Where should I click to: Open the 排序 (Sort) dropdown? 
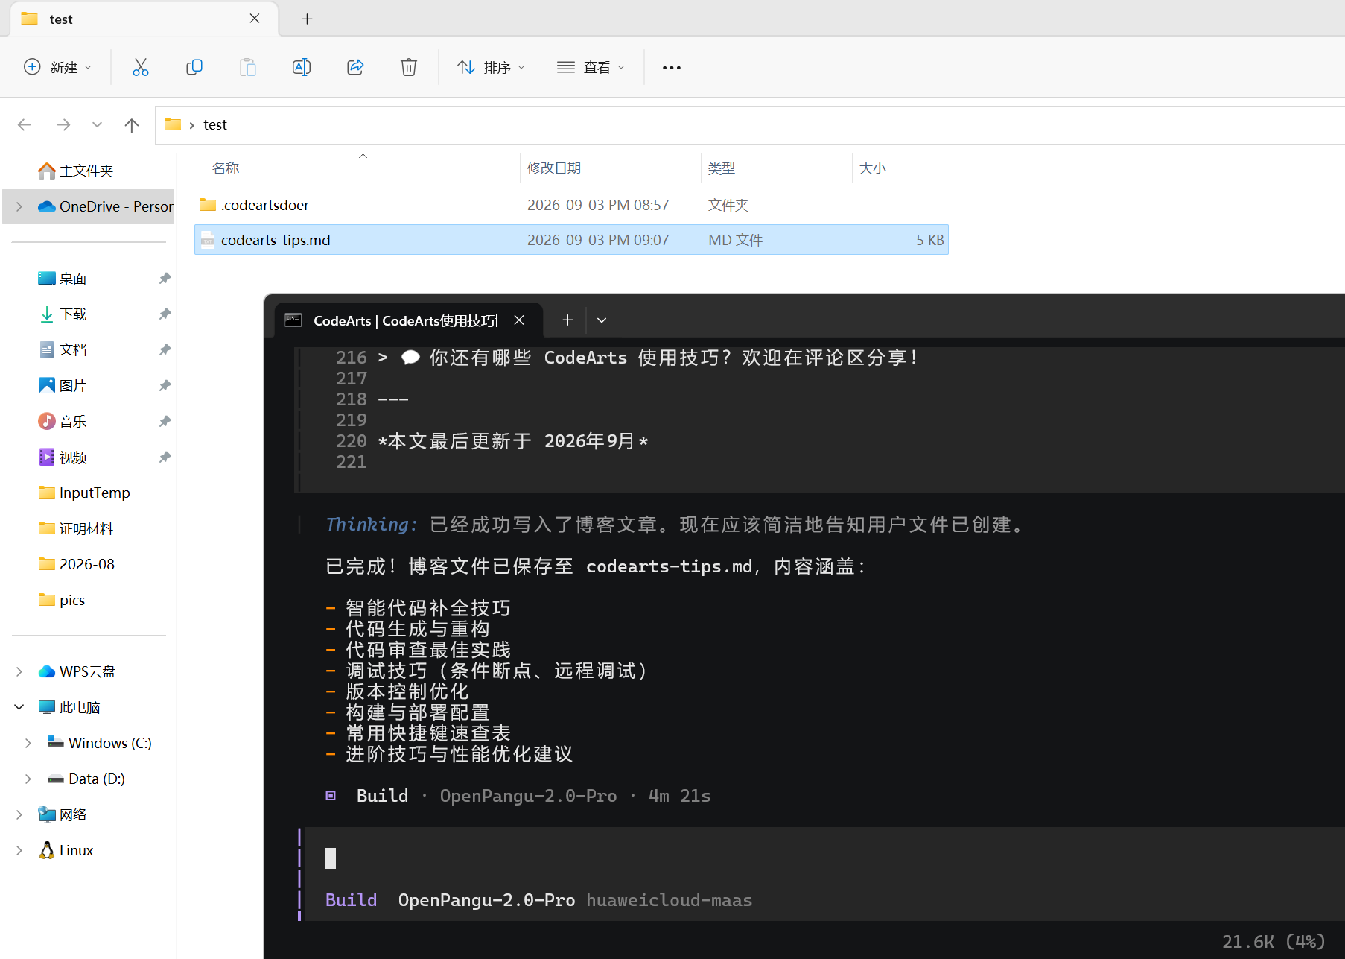[492, 67]
